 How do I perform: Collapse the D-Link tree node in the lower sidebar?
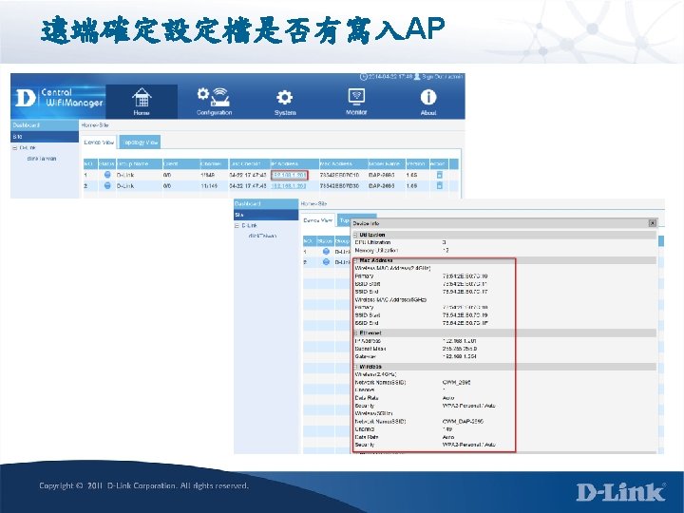[237, 225]
